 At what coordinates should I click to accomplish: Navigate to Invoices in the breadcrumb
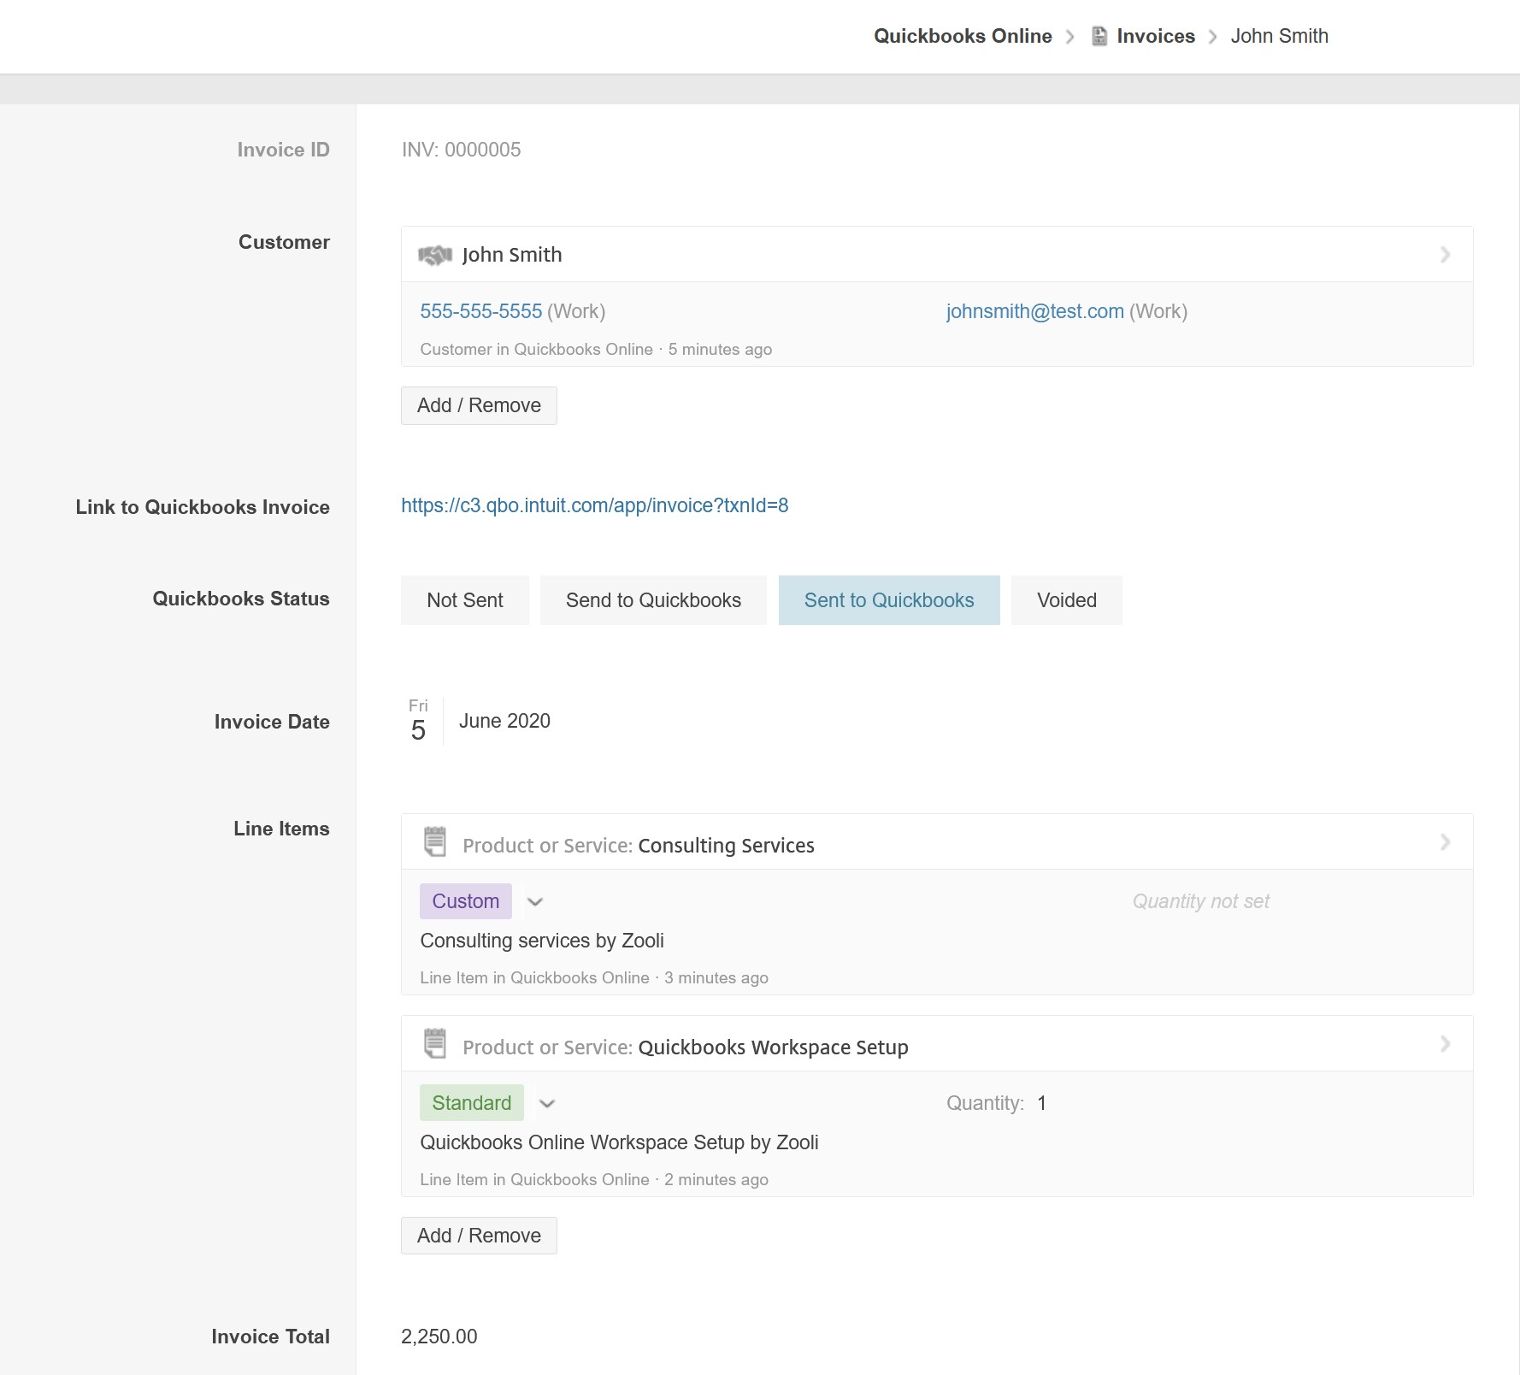[x=1155, y=36]
